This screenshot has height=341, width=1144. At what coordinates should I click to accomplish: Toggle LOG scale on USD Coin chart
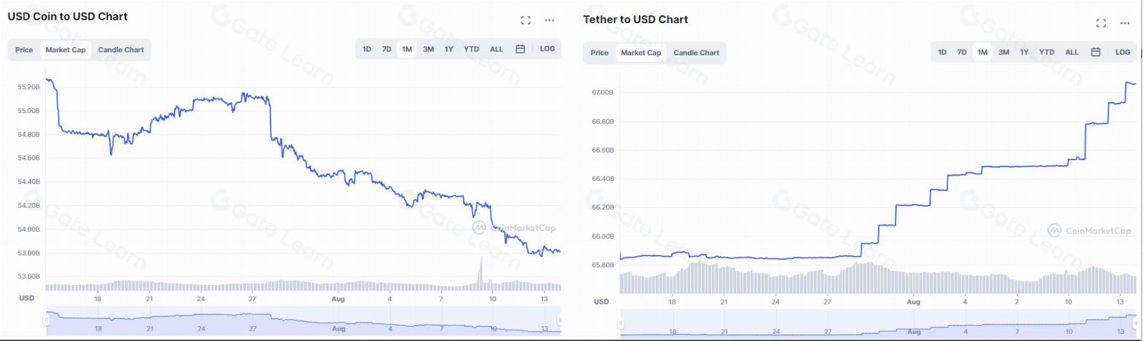(548, 49)
